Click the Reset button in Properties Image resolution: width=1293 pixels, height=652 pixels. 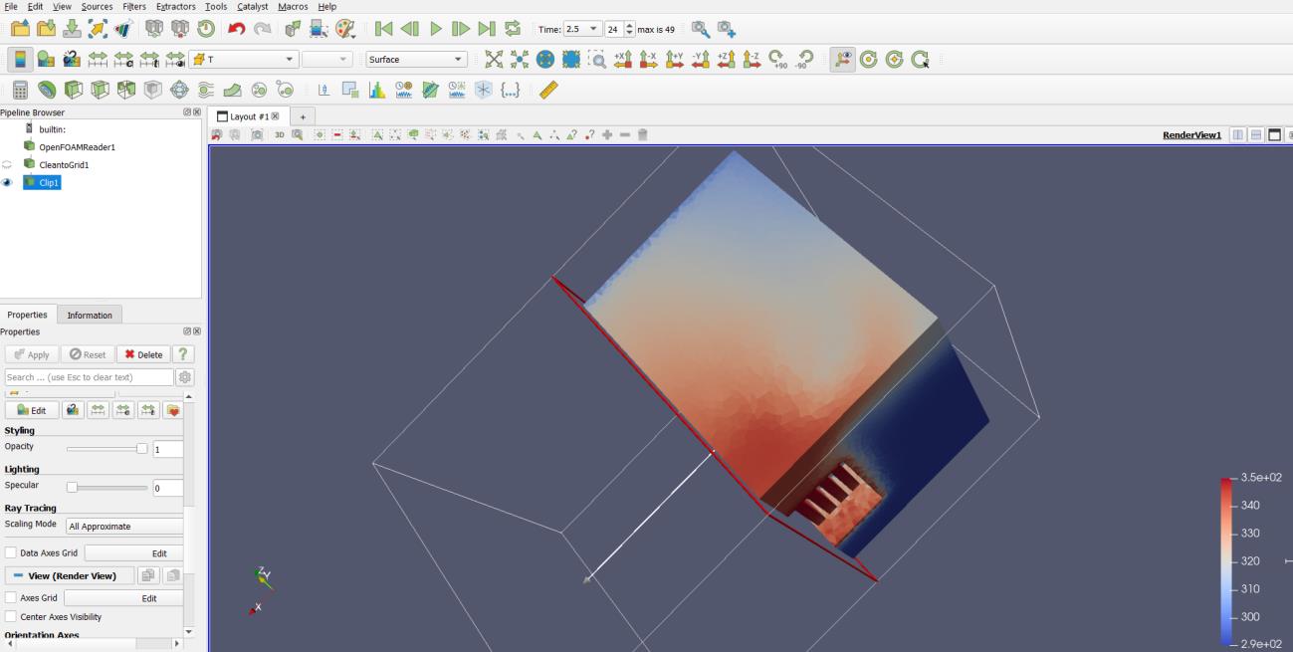tap(88, 354)
